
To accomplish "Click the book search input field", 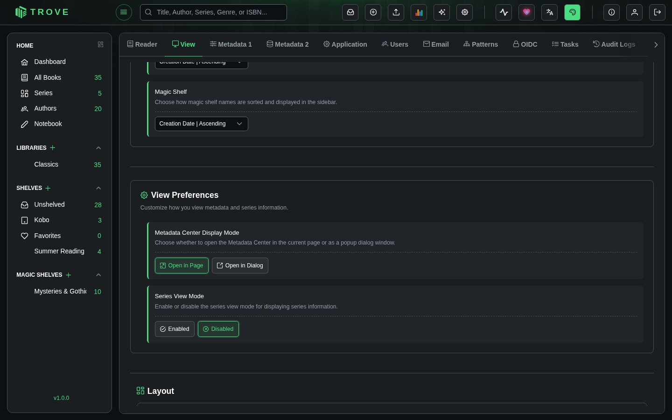I will pyautogui.click(x=213, y=12).
